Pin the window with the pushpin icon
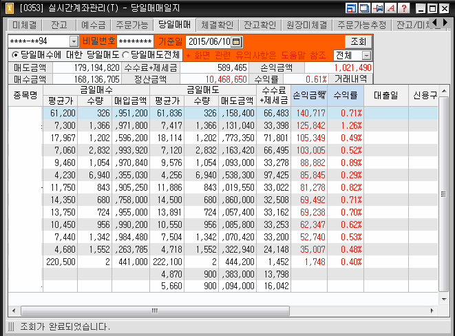Image resolution: width=455 pixels, height=336 pixels. tap(377, 8)
